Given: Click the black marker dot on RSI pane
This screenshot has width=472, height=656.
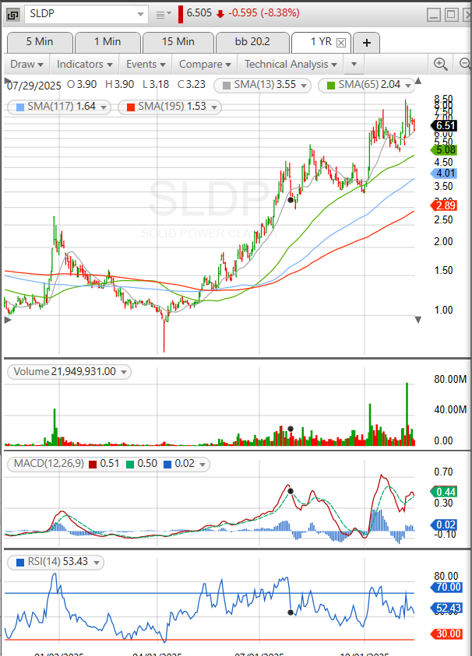Looking at the screenshot, I should pyautogui.click(x=291, y=612).
